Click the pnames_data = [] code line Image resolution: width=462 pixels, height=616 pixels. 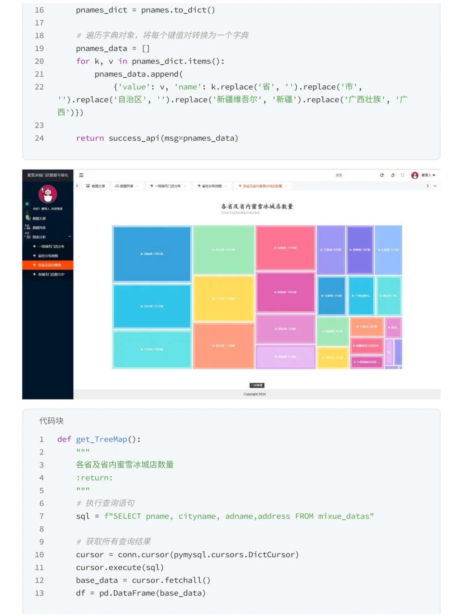click(113, 48)
